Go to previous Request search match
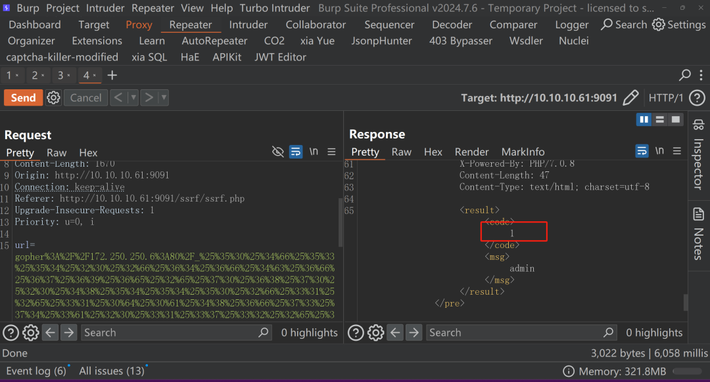The height and width of the screenshot is (382, 710). pos(50,333)
